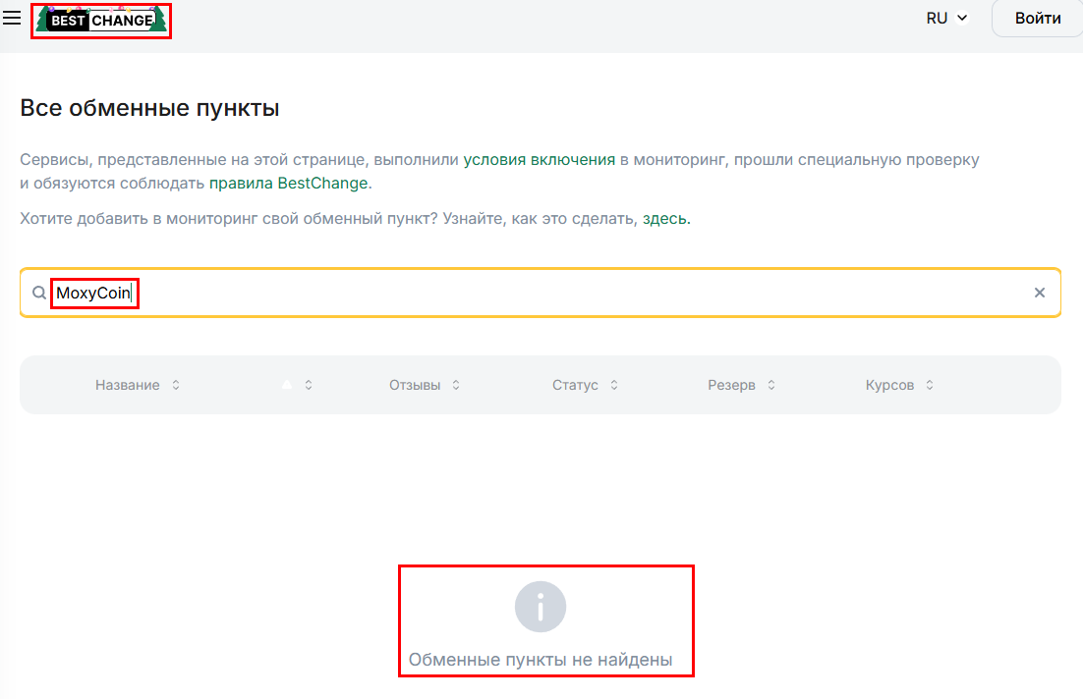Expand the sort chevron next to Название
The height and width of the screenshot is (699, 1083).
click(176, 385)
